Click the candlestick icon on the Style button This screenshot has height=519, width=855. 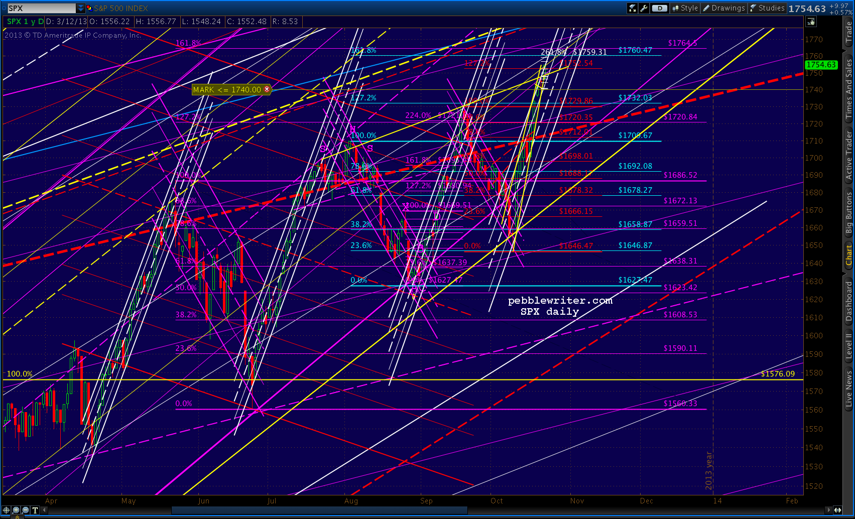(x=676, y=8)
